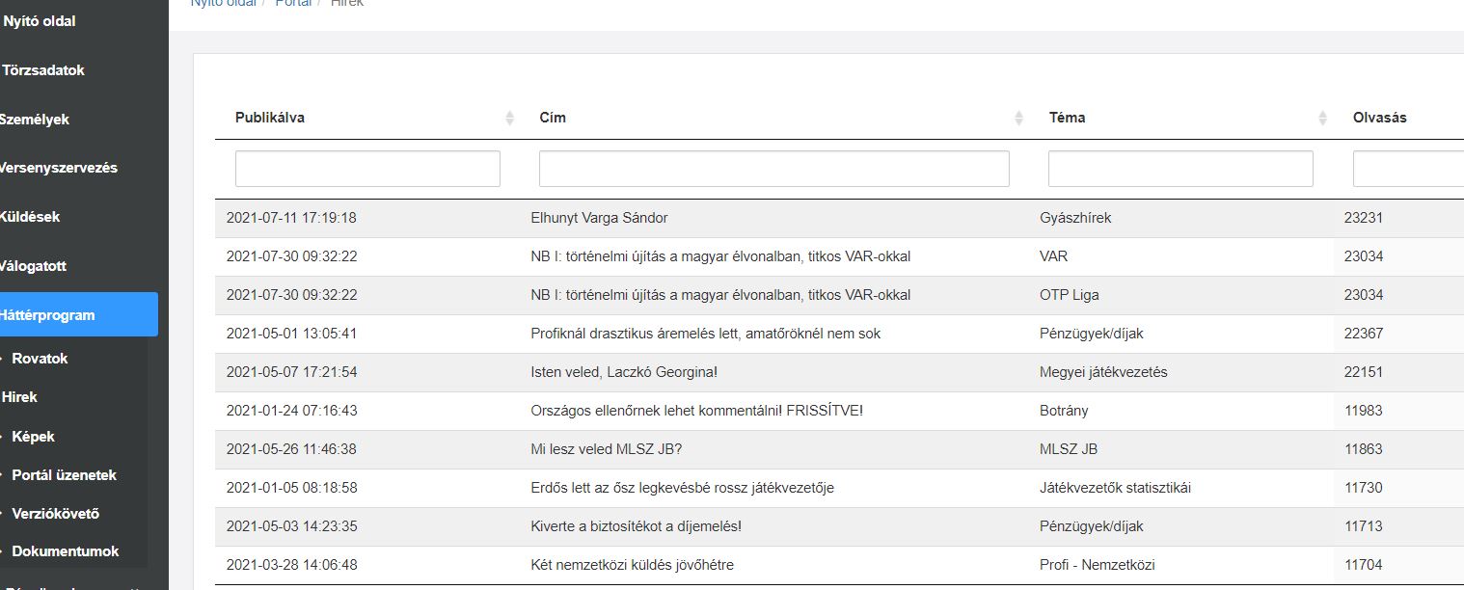
Task: Click the Olvasás column header
Action: (x=1380, y=118)
